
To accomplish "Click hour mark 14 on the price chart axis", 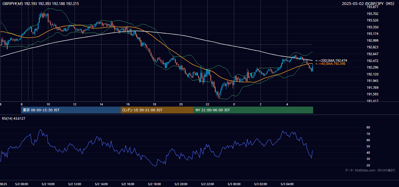I will click(101, 104).
